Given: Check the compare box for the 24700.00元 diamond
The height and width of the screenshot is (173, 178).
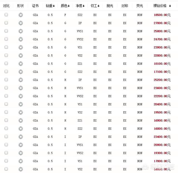Looking at the screenshot, I should click(6, 39).
